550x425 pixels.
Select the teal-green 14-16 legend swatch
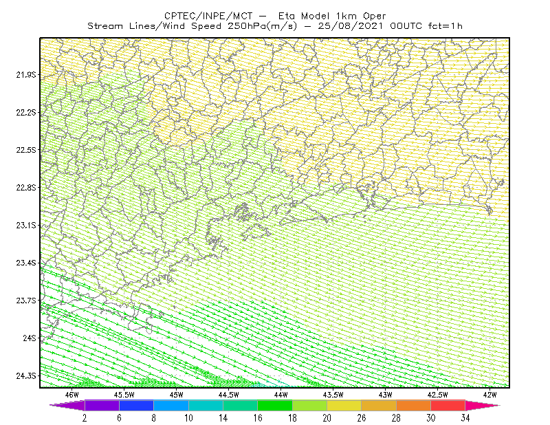point(240,405)
